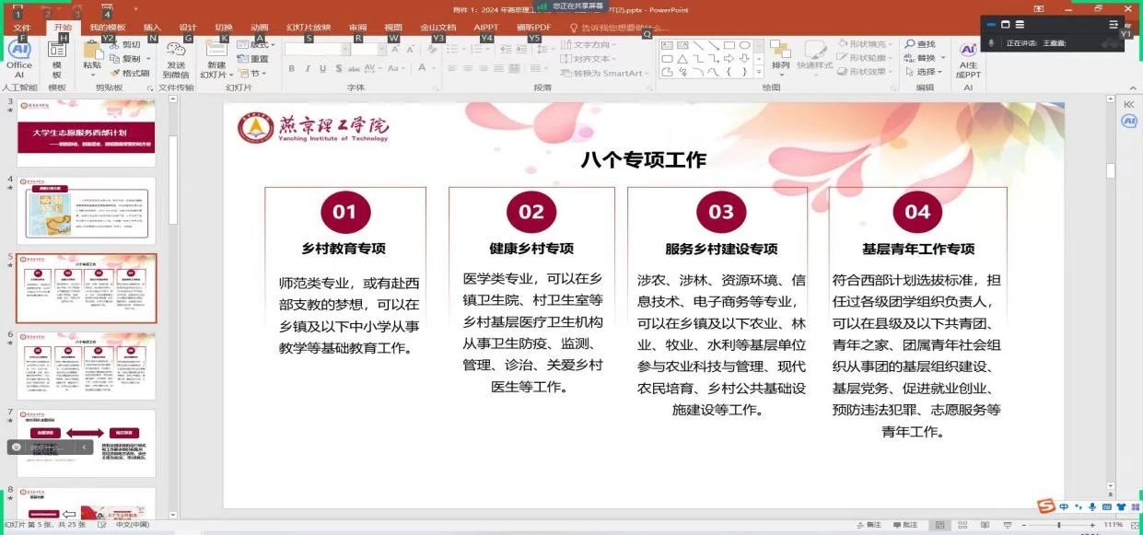The width and height of the screenshot is (1143, 535).
Task: Open the Layout (版式) dropdown
Action: click(261, 44)
